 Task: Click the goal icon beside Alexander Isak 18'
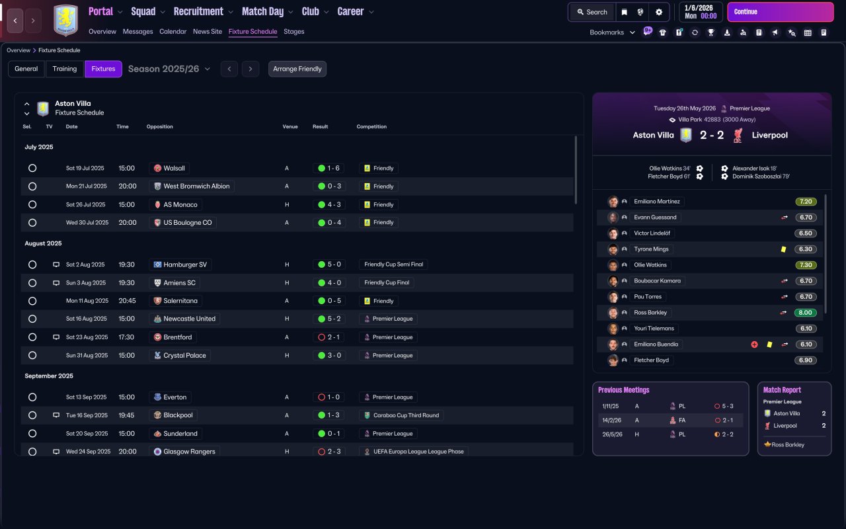coord(724,169)
